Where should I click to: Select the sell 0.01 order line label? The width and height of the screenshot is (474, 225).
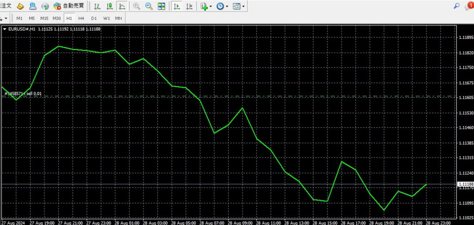[x=23, y=94]
